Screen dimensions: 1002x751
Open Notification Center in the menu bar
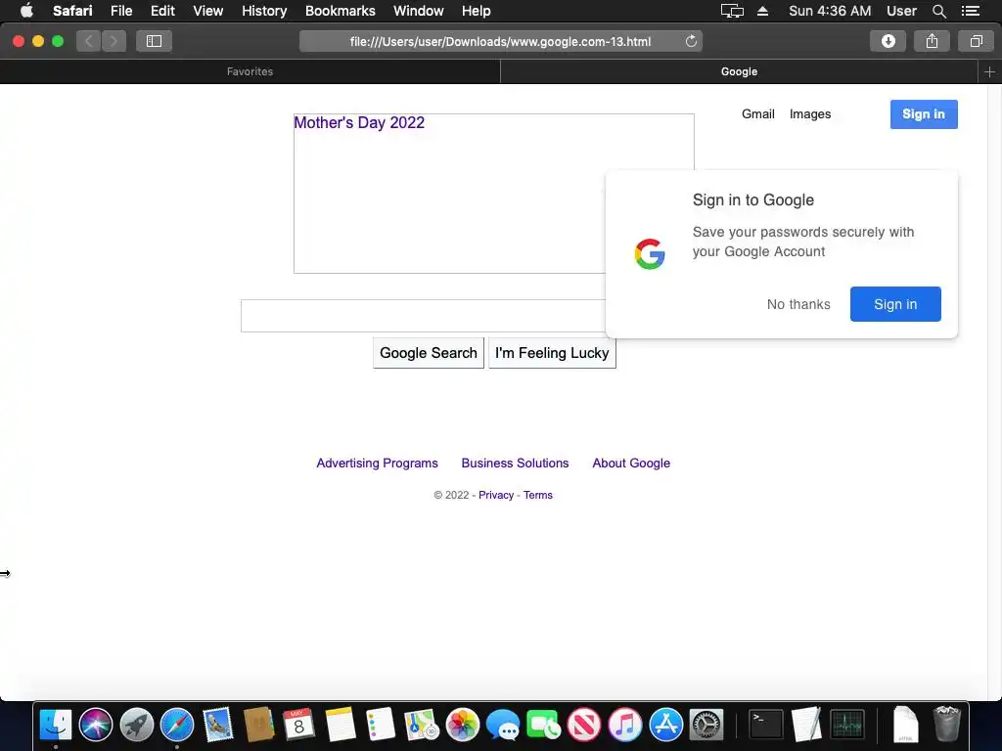(x=971, y=11)
